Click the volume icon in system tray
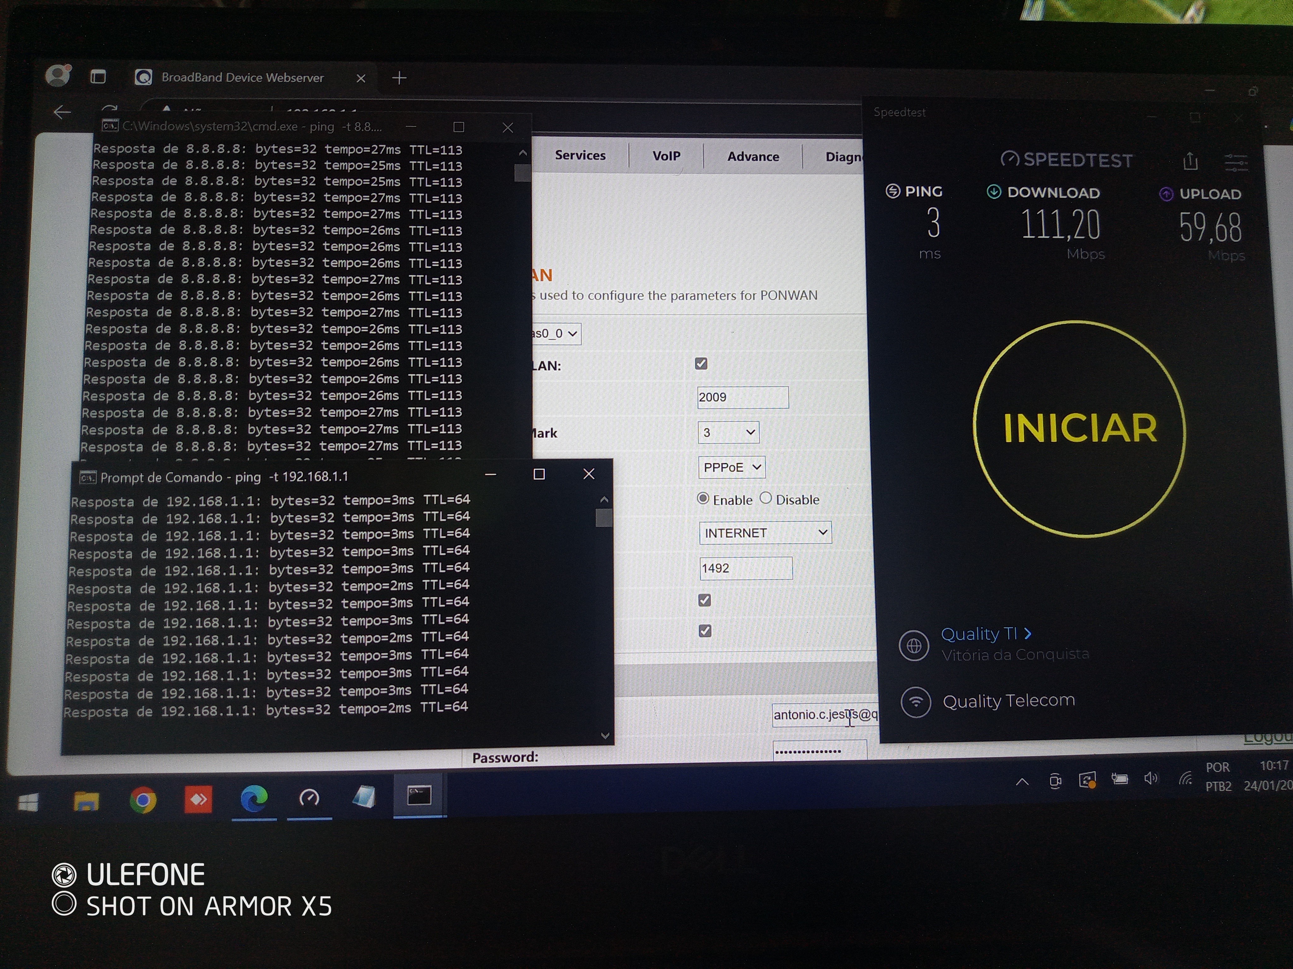Screen dimensions: 1293x969 point(1150,778)
